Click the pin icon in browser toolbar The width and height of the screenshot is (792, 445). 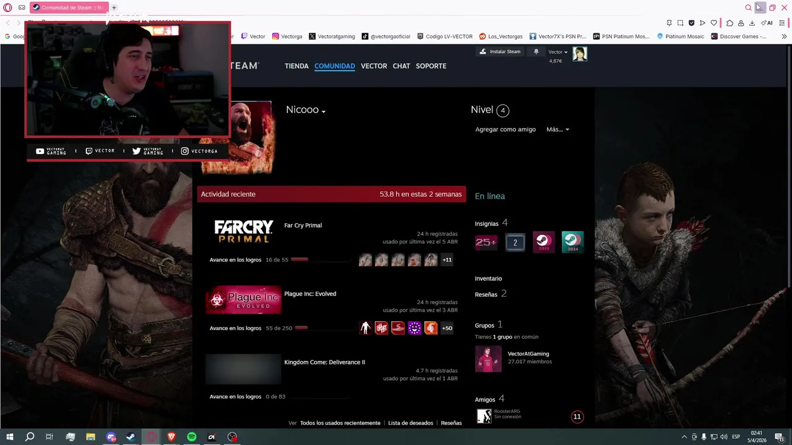(x=669, y=23)
